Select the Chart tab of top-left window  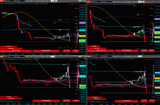pyautogui.click(x=2, y=1)
